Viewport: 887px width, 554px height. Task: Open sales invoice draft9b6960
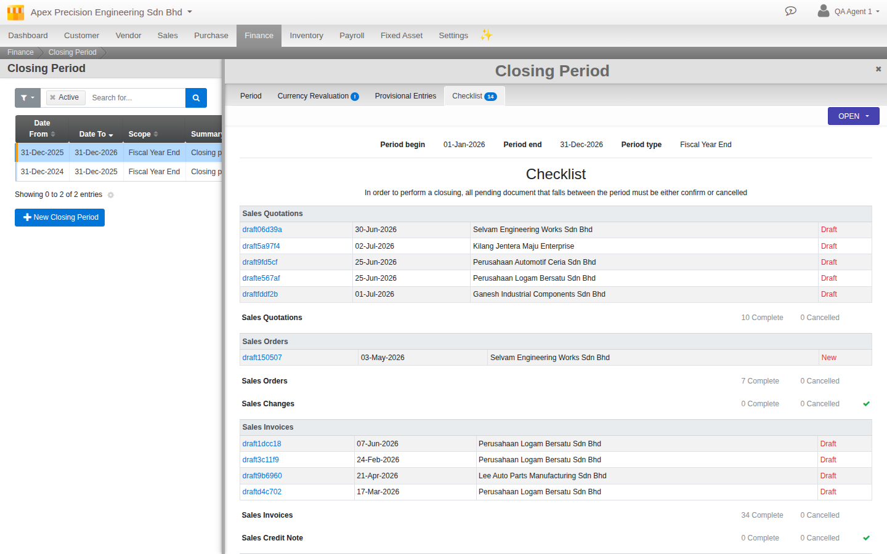262,476
